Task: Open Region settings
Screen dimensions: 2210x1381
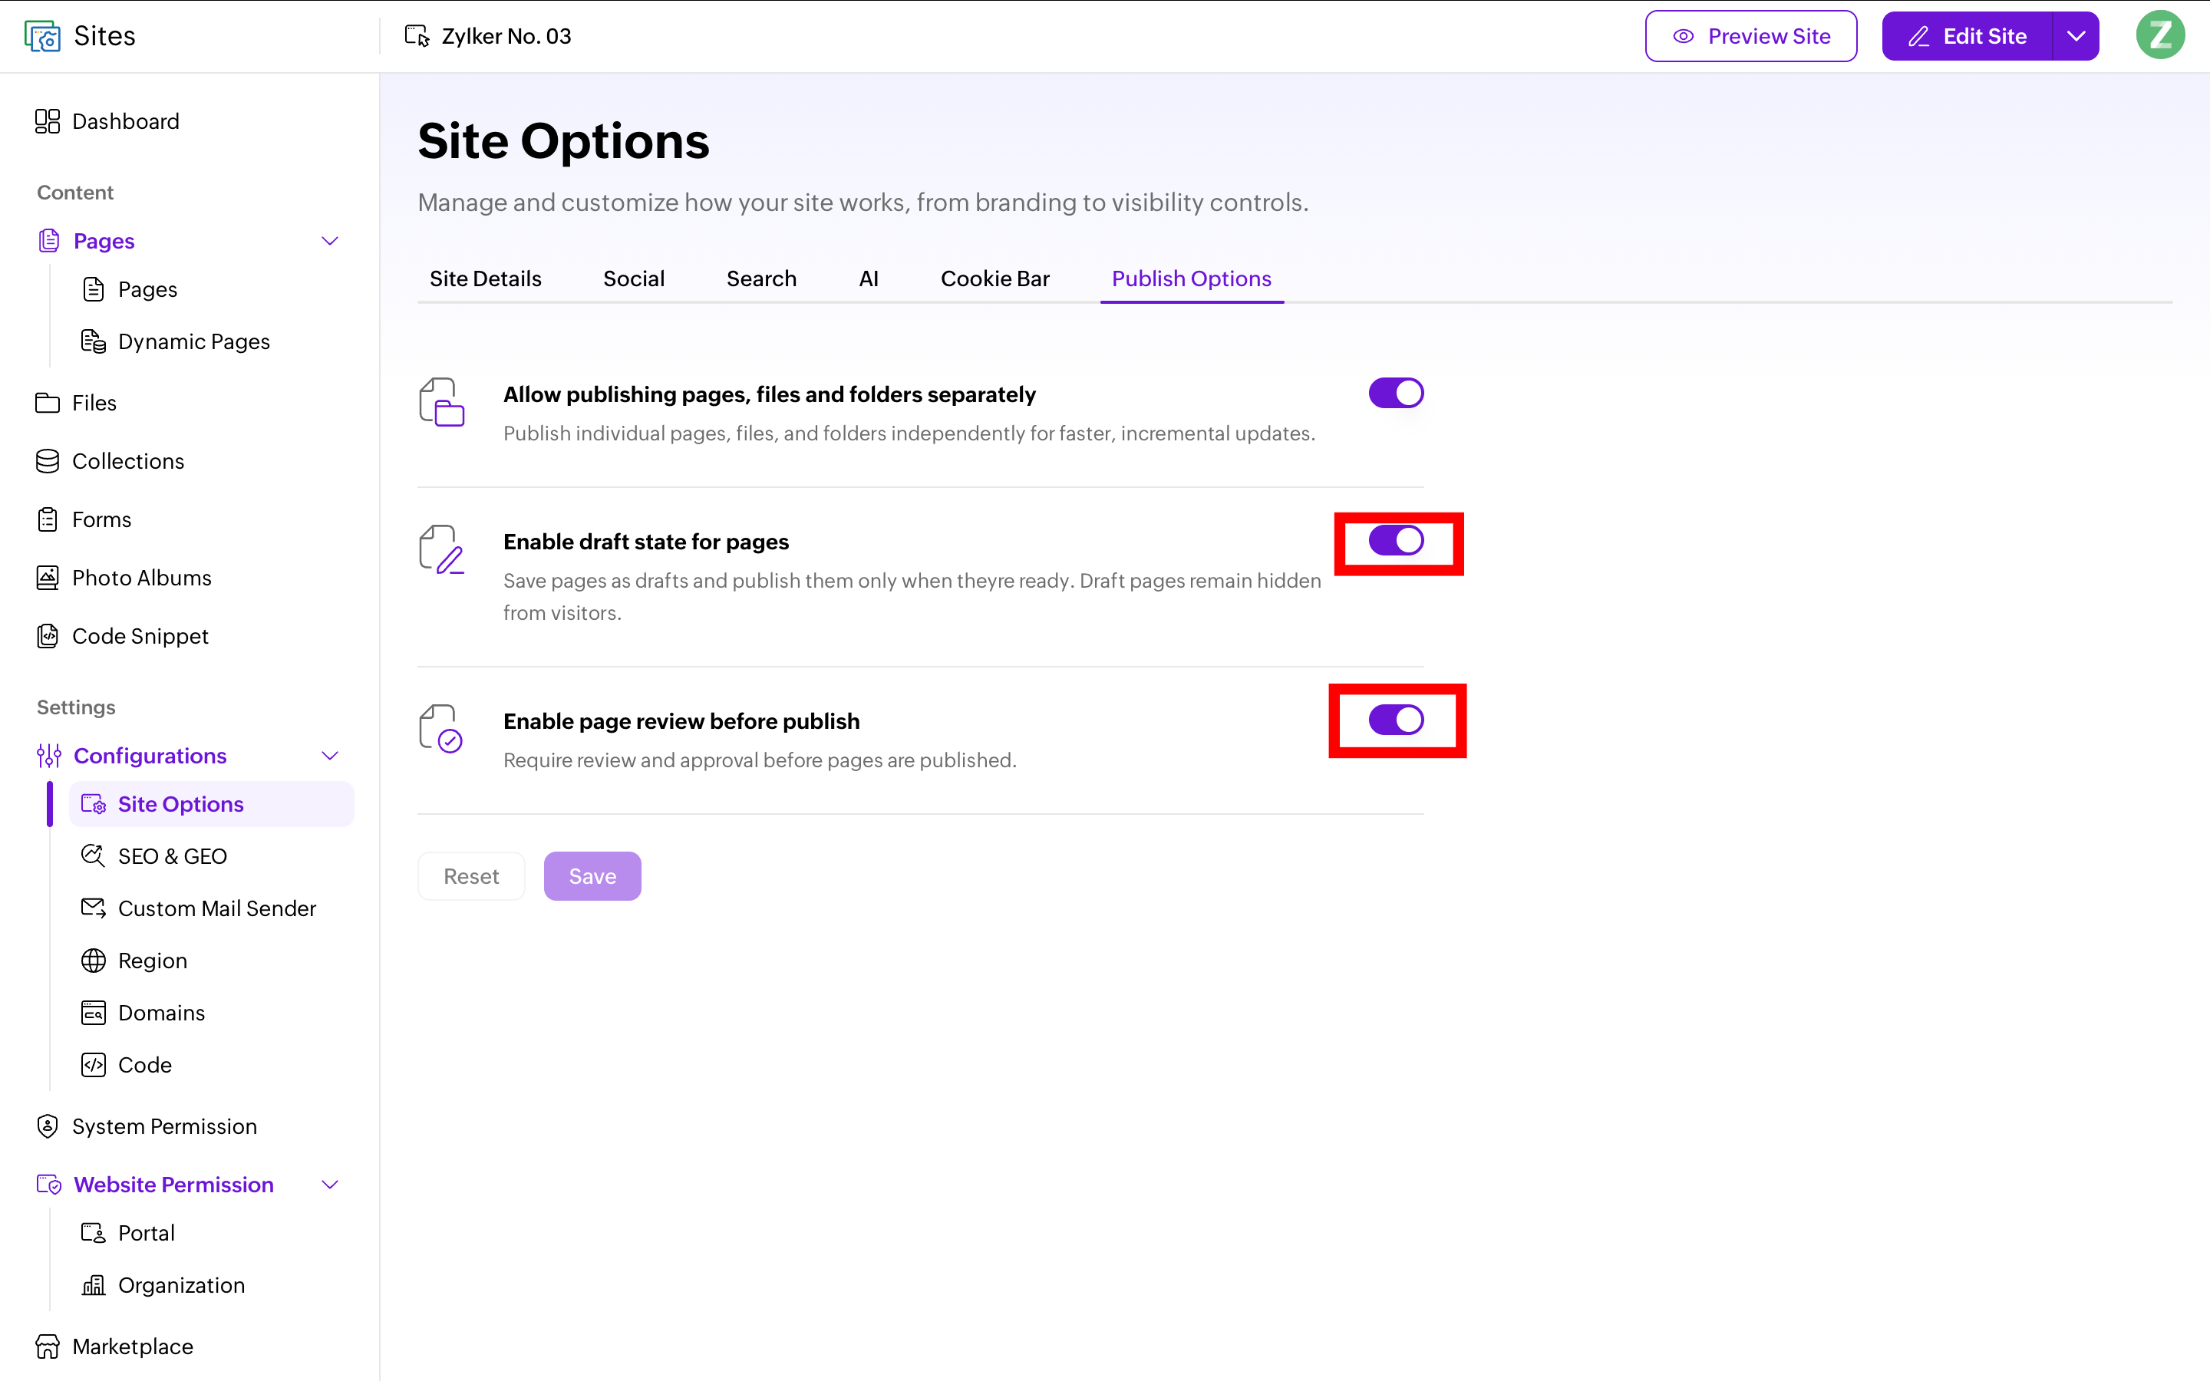Action: tap(134, 961)
